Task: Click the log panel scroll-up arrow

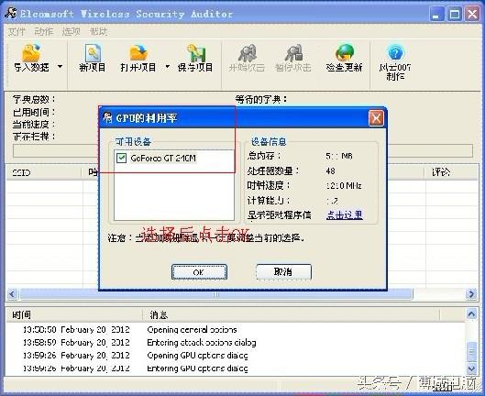Action: click(471, 314)
